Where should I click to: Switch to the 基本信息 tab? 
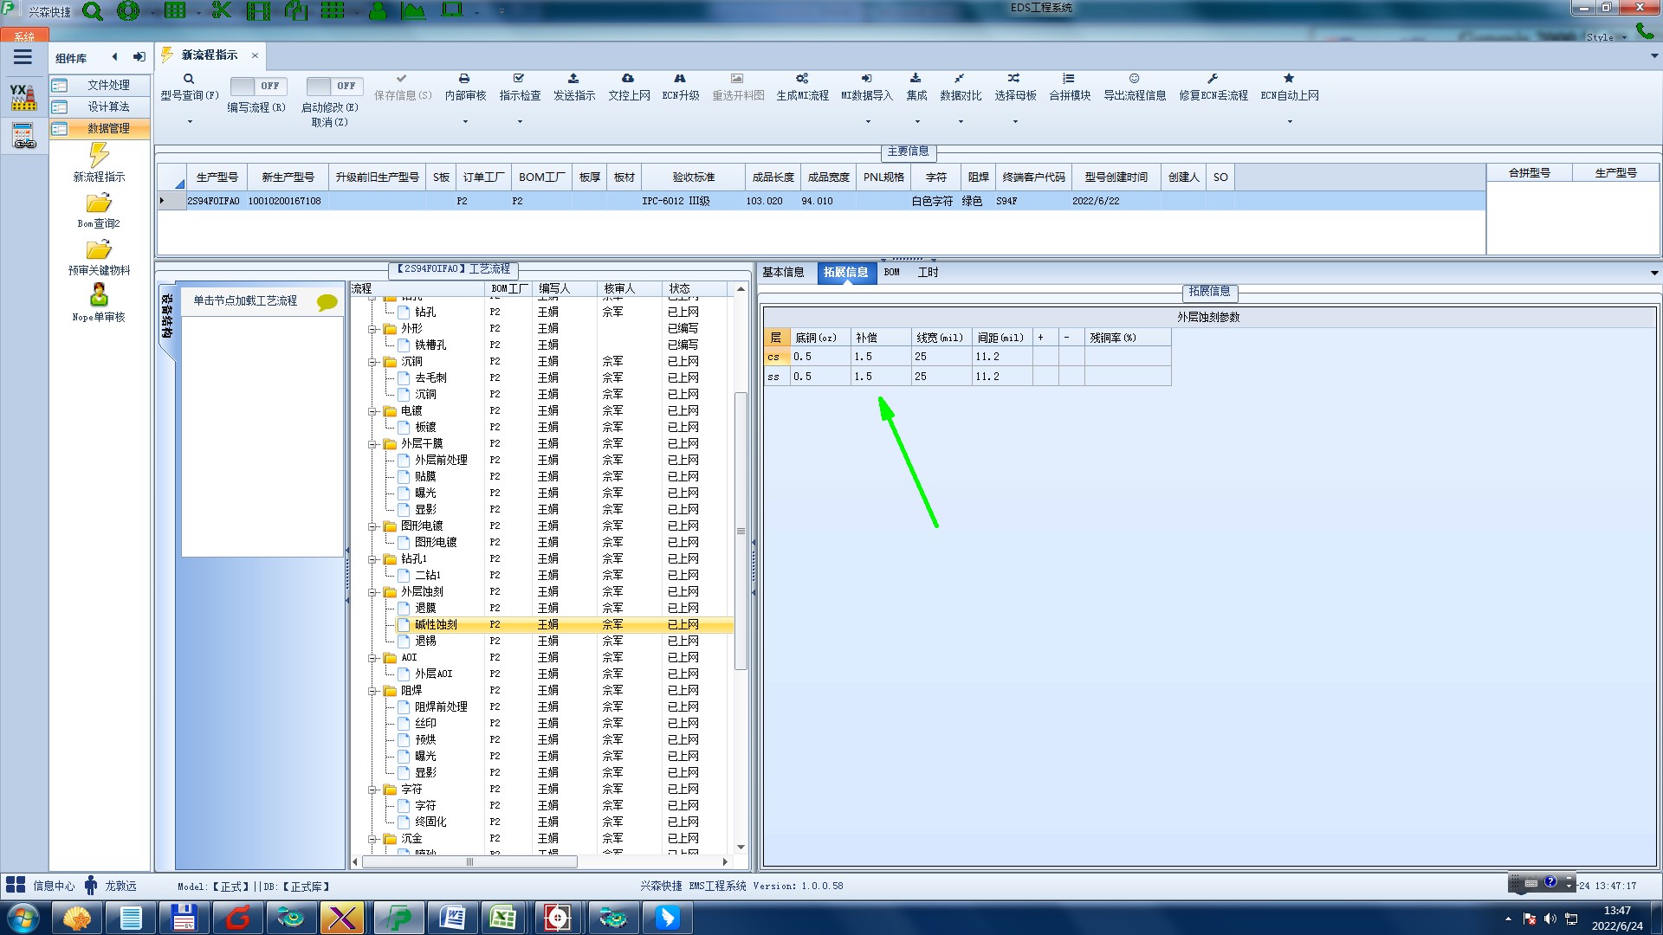(x=783, y=272)
